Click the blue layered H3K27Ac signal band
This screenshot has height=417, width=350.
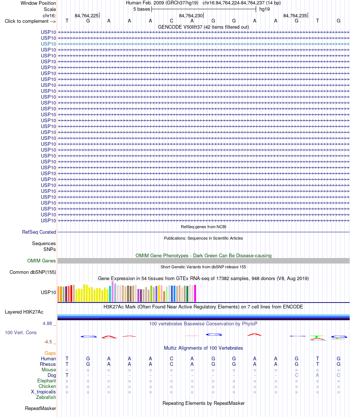(x=203, y=317)
